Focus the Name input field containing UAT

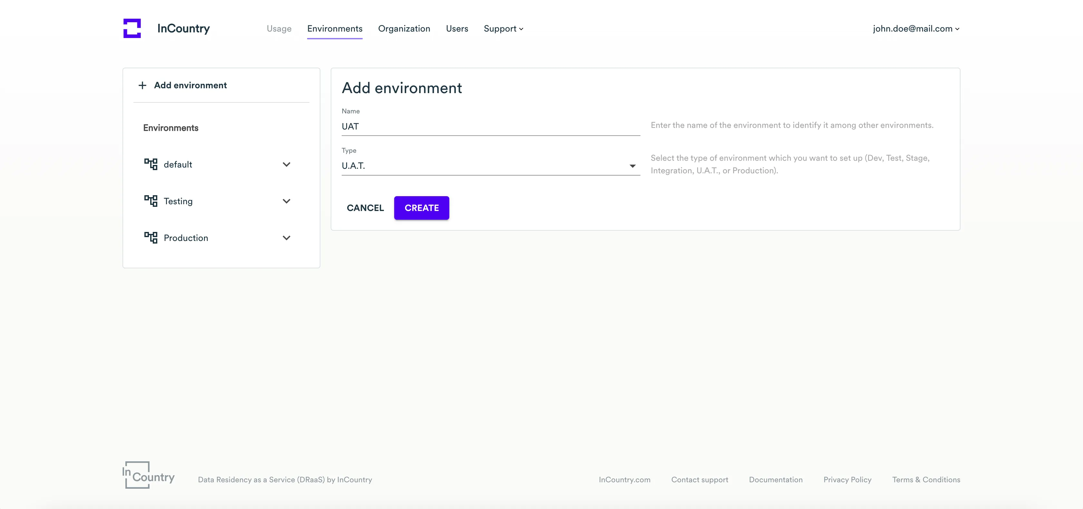(x=490, y=127)
